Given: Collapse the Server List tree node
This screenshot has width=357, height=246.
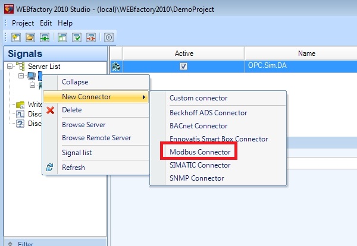Looking at the screenshot, I should coord(10,67).
